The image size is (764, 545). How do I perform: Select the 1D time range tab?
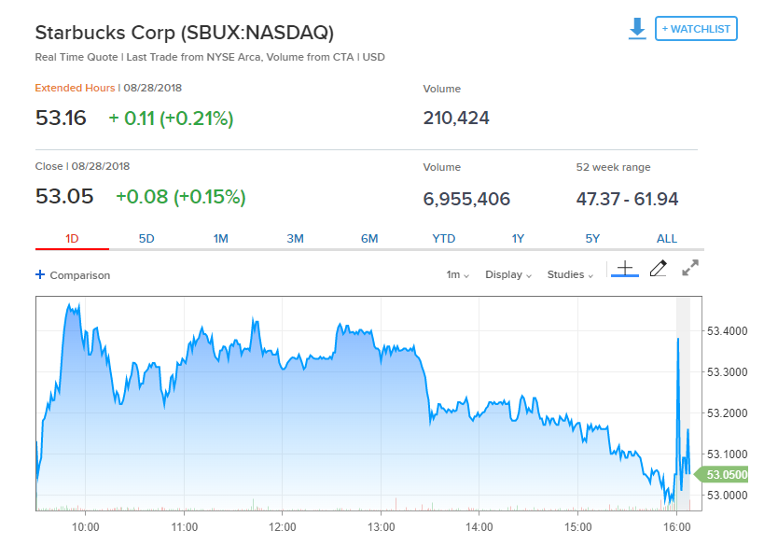72,239
